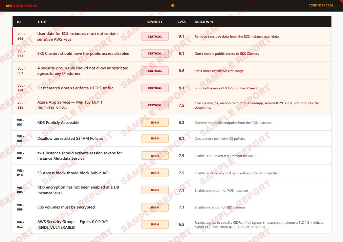This screenshot has width=343, height=242.
Task: Click the CRITICAL badge for VUL-001
Action: [155, 71]
